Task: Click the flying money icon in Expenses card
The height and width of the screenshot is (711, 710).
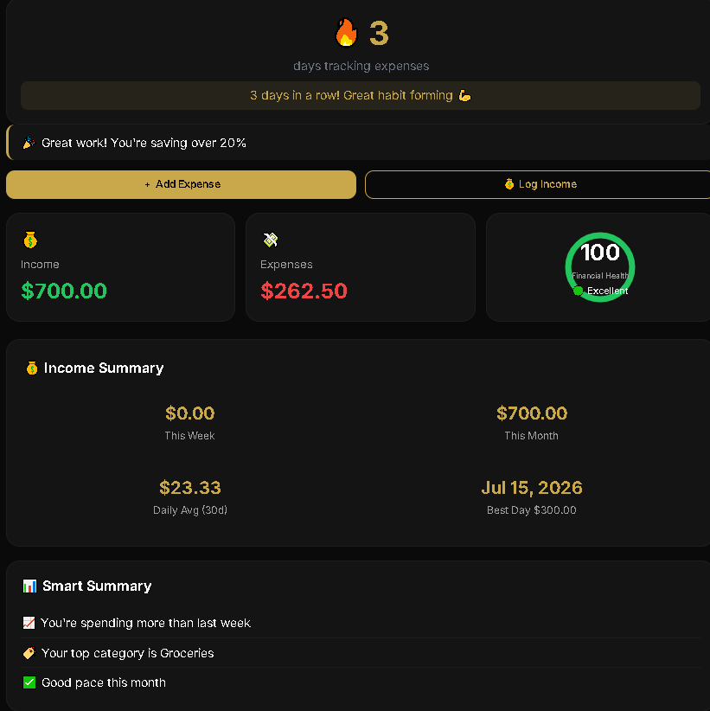Action: (271, 240)
